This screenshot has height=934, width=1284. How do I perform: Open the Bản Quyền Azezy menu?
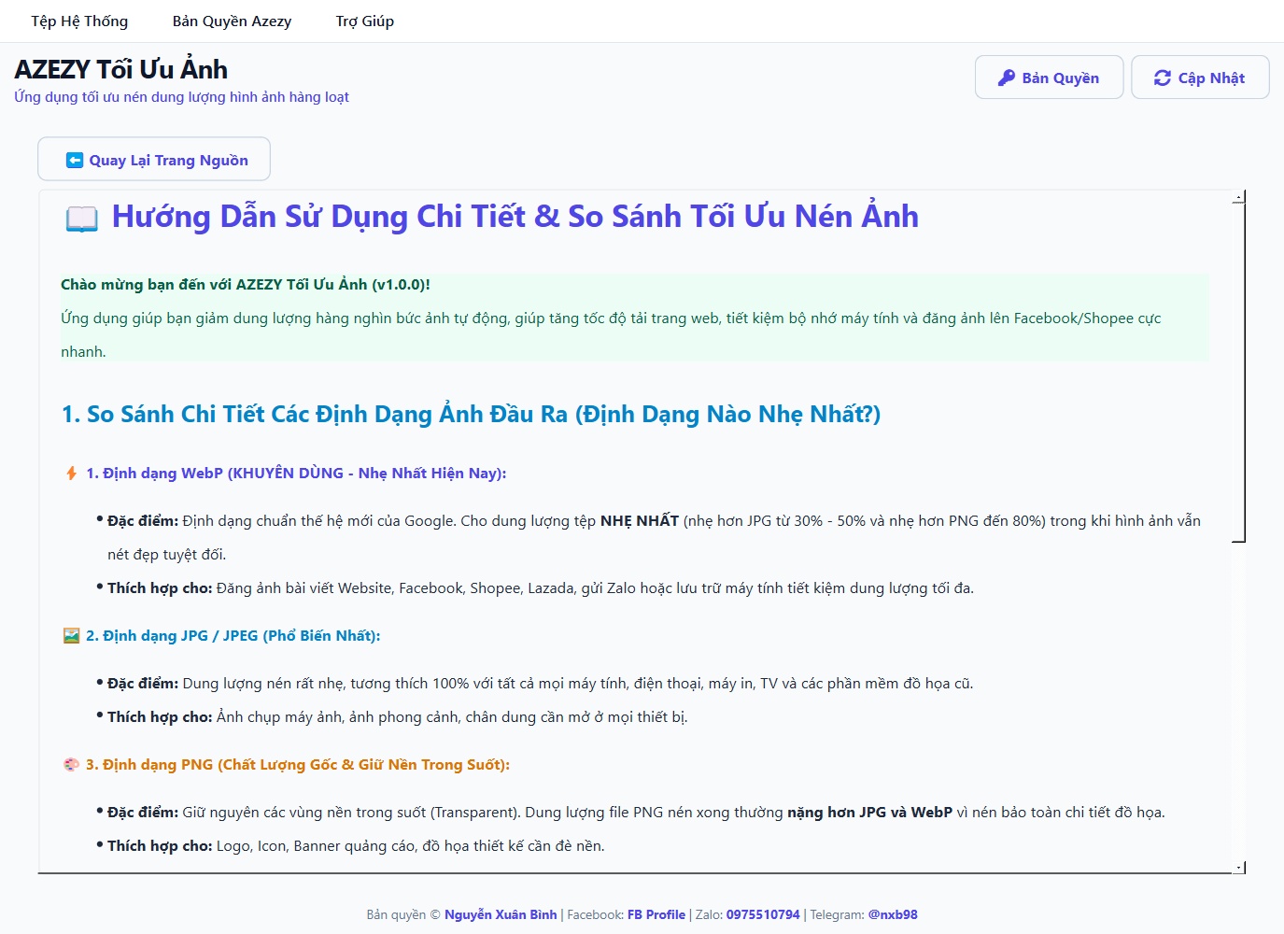(x=232, y=21)
